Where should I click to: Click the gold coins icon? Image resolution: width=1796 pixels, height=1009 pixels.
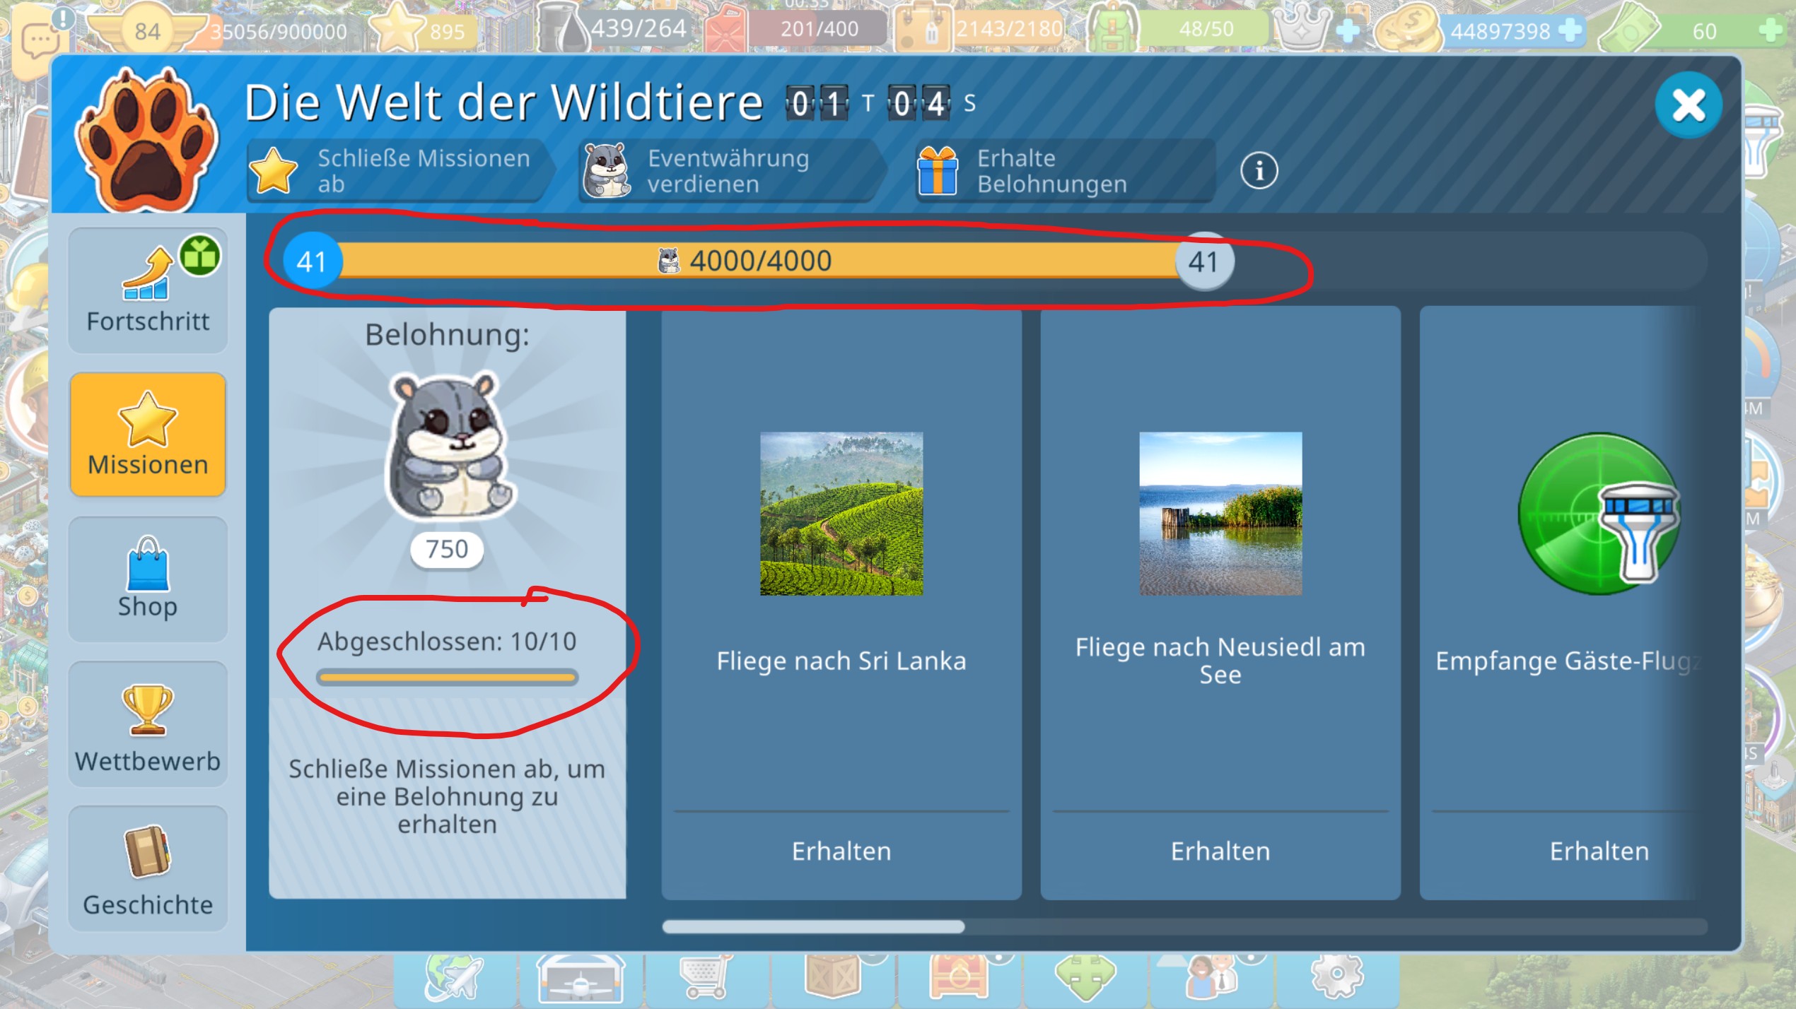click(x=1407, y=28)
